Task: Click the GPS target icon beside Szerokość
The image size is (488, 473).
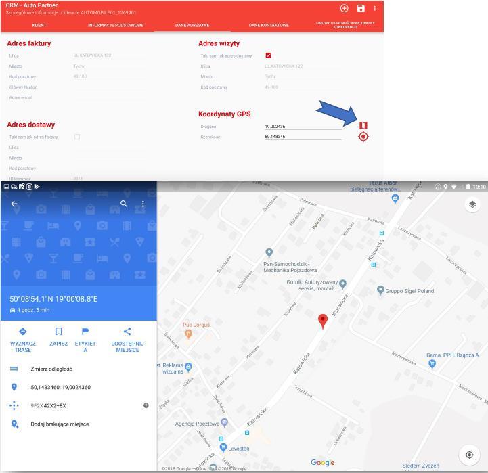Action: (363, 137)
